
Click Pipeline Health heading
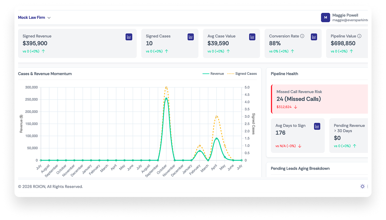284,74
